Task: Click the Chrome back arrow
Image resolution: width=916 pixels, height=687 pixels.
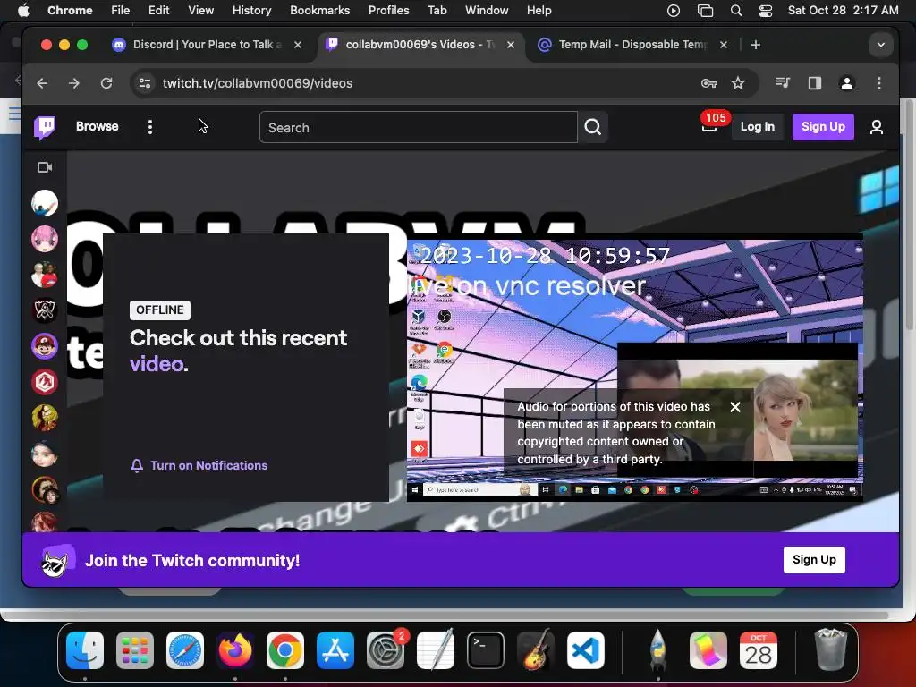Action: pyautogui.click(x=42, y=83)
